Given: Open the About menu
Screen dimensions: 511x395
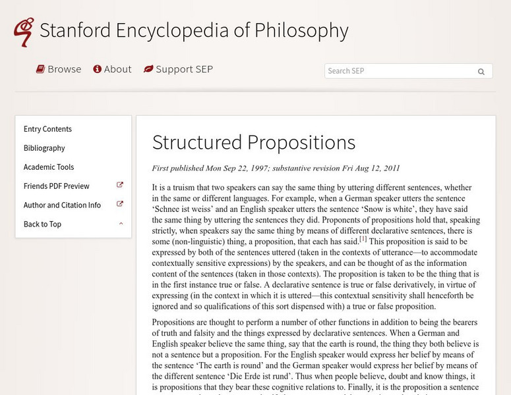Looking at the screenshot, I should click(117, 69).
